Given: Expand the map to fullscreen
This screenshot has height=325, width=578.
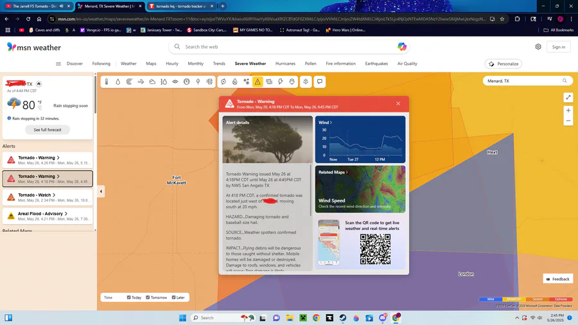Looking at the screenshot, I should point(568,97).
